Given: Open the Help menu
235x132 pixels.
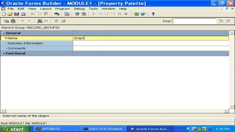Looking at the screenshot, I should tap(123, 9).
